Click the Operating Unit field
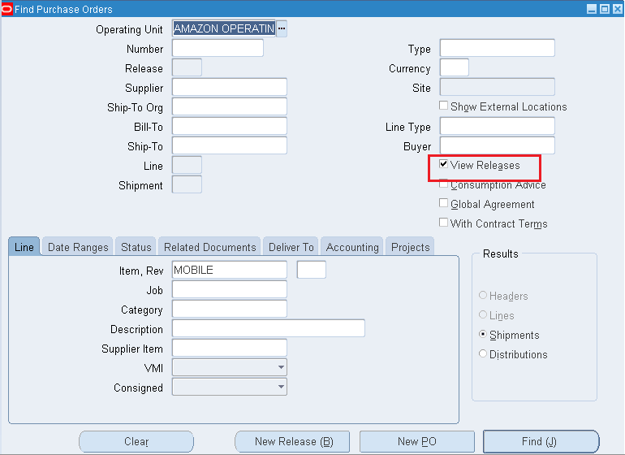 click(x=224, y=28)
